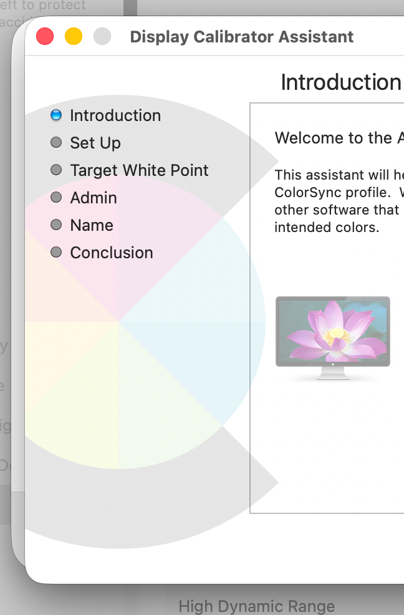Choose the Admin step label
Image resolution: width=404 pixels, height=615 pixels.
pyautogui.click(x=94, y=198)
